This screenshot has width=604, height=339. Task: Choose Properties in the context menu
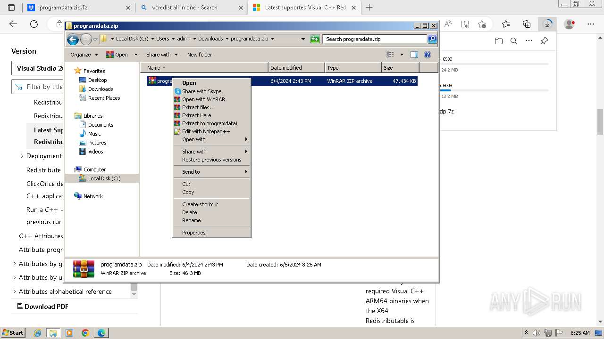(211, 233)
